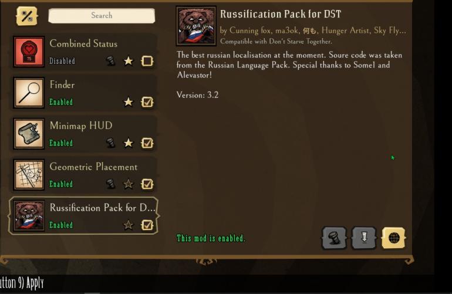Open Geometric Placement configuration screw icon
Screen dimensions: 452x294
(x=110, y=184)
